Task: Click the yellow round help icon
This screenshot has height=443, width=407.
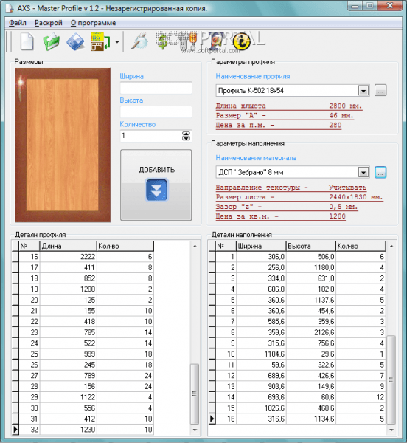Action: (242, 41)
